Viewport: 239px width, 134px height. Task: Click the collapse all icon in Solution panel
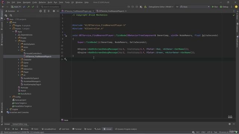[x=49, y=11]
